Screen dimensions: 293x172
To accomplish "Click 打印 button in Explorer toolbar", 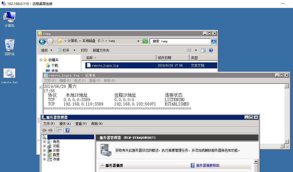I will [x=84, y=50].
